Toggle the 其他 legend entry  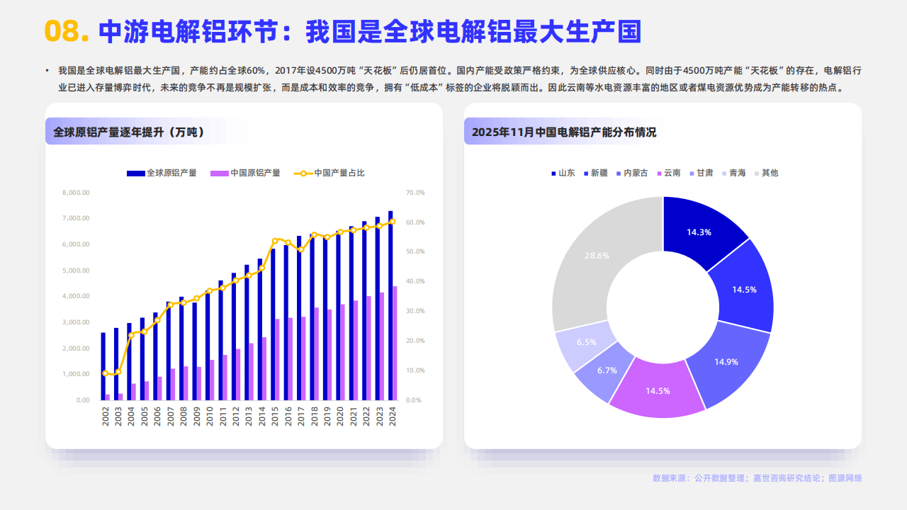pos(755,173)
